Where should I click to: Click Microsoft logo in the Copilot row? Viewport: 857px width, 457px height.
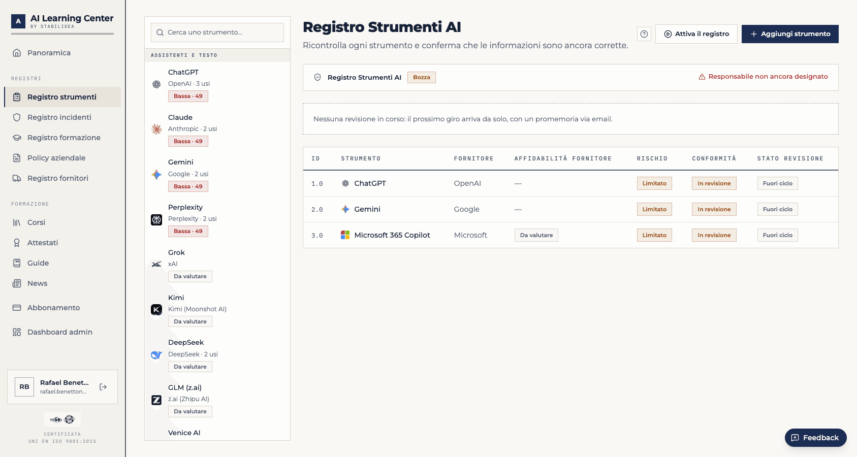coord(345,235)
